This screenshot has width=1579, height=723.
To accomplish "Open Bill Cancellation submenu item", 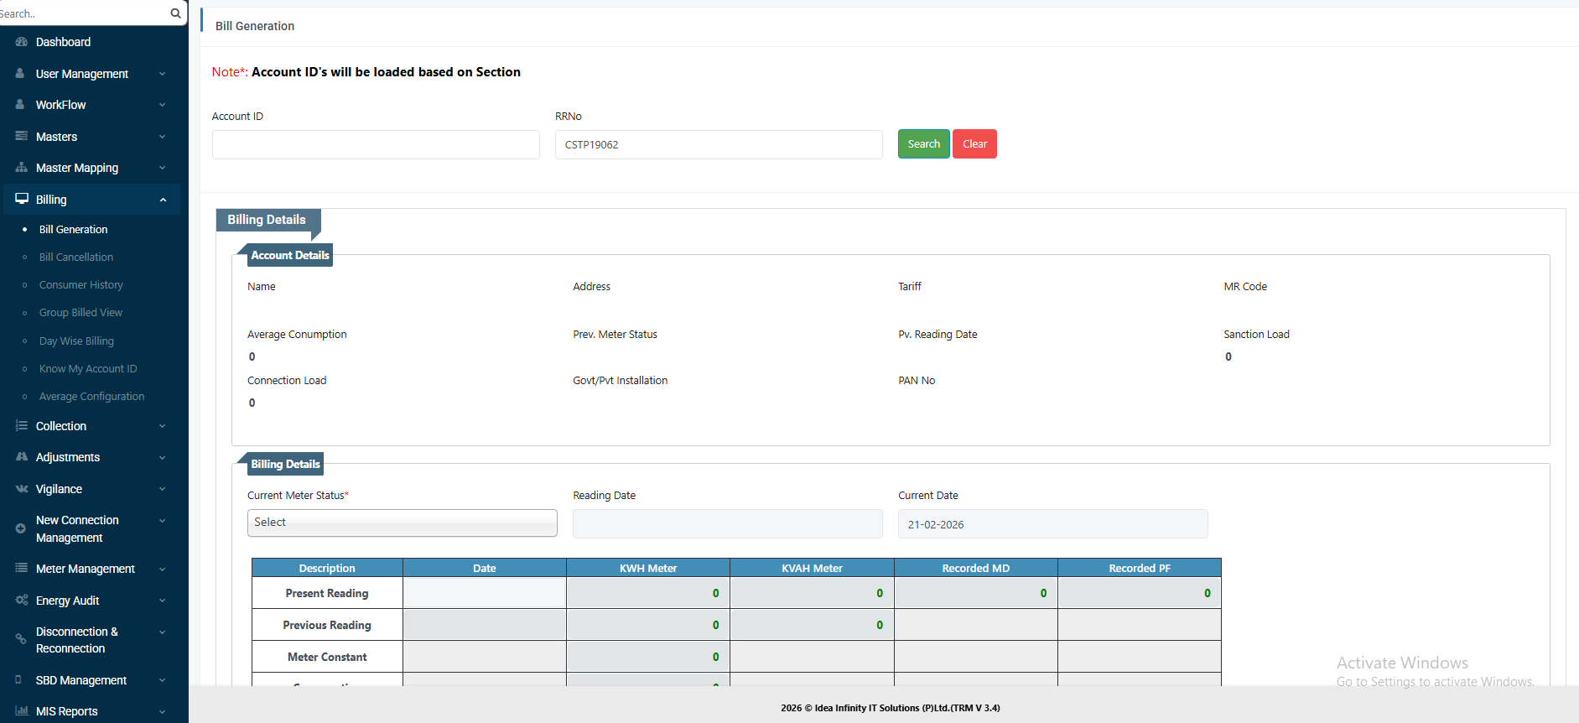I will click(76, 257).
